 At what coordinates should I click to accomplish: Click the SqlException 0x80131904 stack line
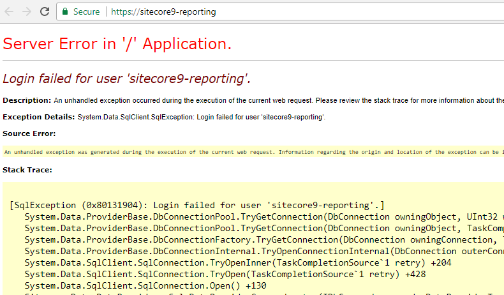click(x=197, y=205)
